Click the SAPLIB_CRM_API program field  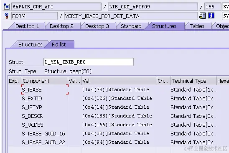[56, 7]
